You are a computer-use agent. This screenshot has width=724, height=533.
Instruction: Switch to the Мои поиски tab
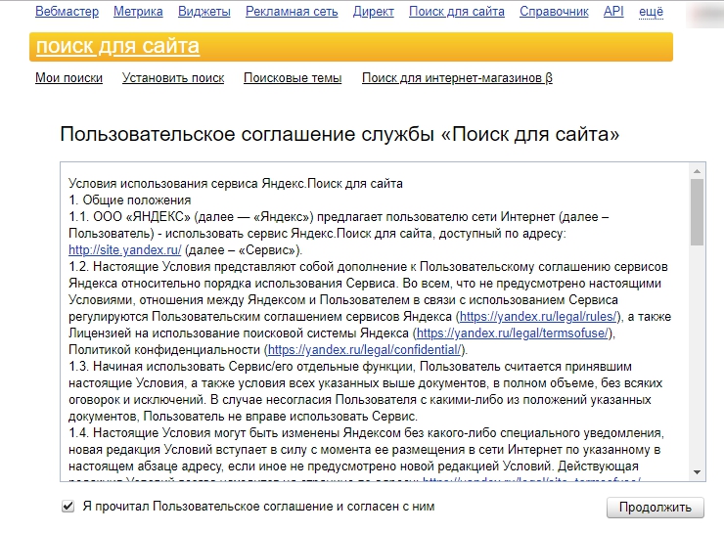click(68, 78)
